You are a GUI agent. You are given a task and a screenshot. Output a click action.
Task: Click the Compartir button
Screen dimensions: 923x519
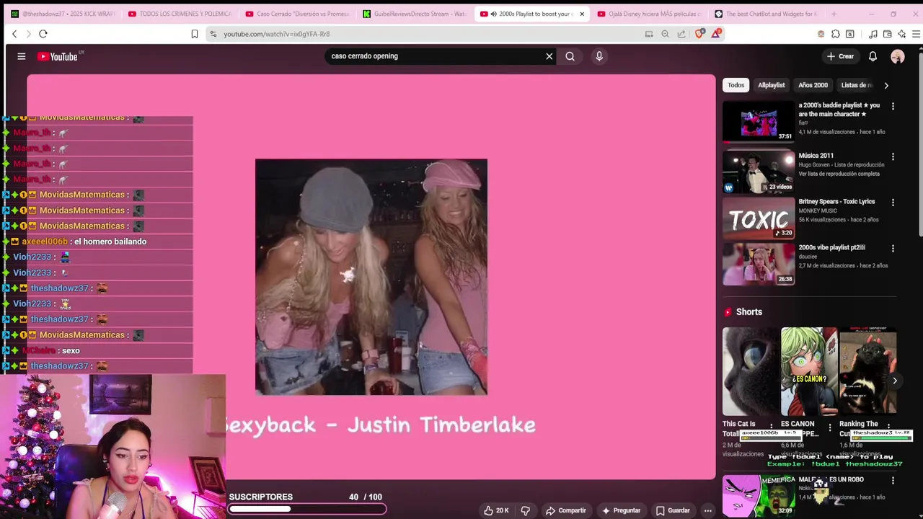click(566, 510)
